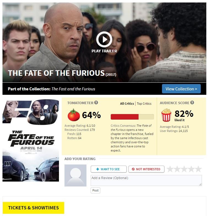Click the red fresh tomato icon

pyautogui.click(x=74, y=115)
